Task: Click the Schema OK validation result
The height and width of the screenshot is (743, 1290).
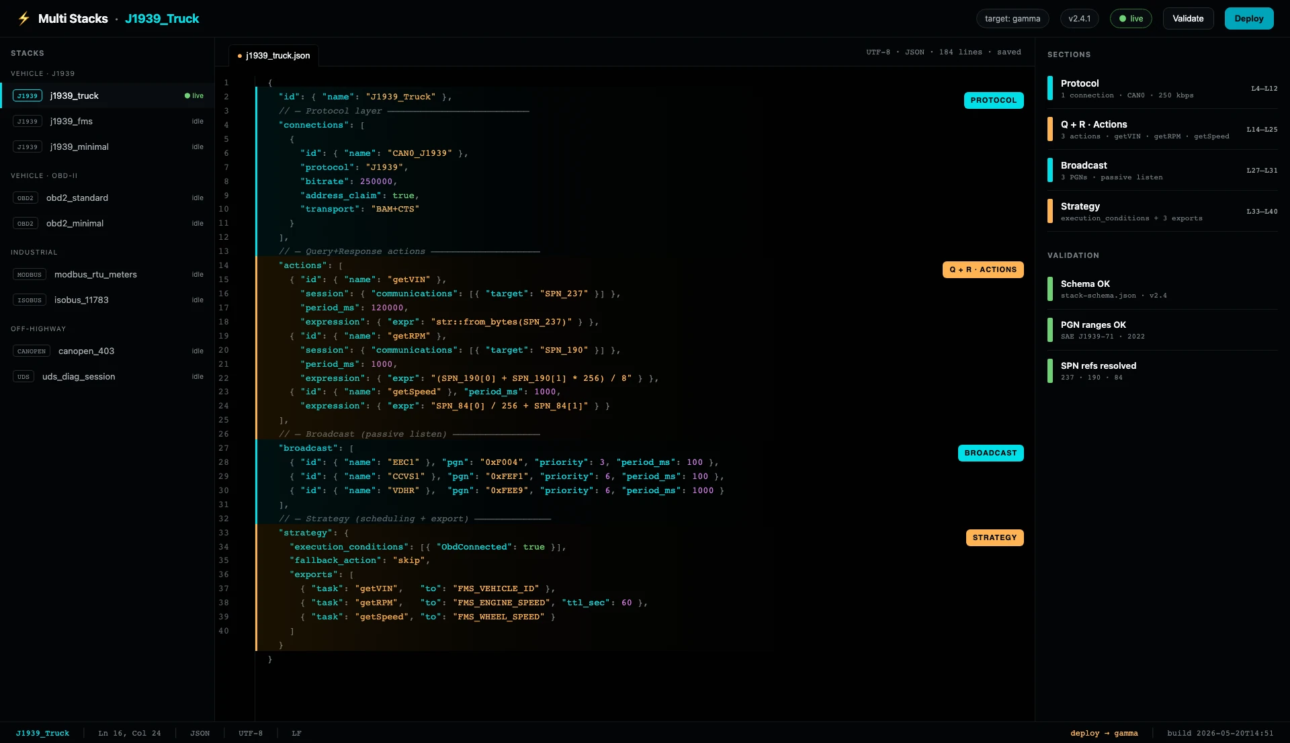Action: (1162, 289)
